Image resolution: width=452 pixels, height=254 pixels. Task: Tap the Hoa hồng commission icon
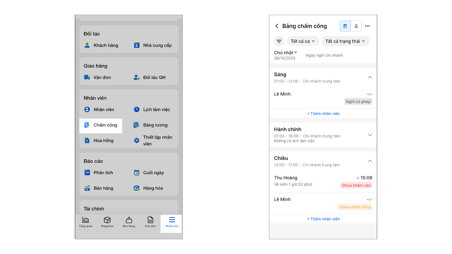tap(87, 141)
